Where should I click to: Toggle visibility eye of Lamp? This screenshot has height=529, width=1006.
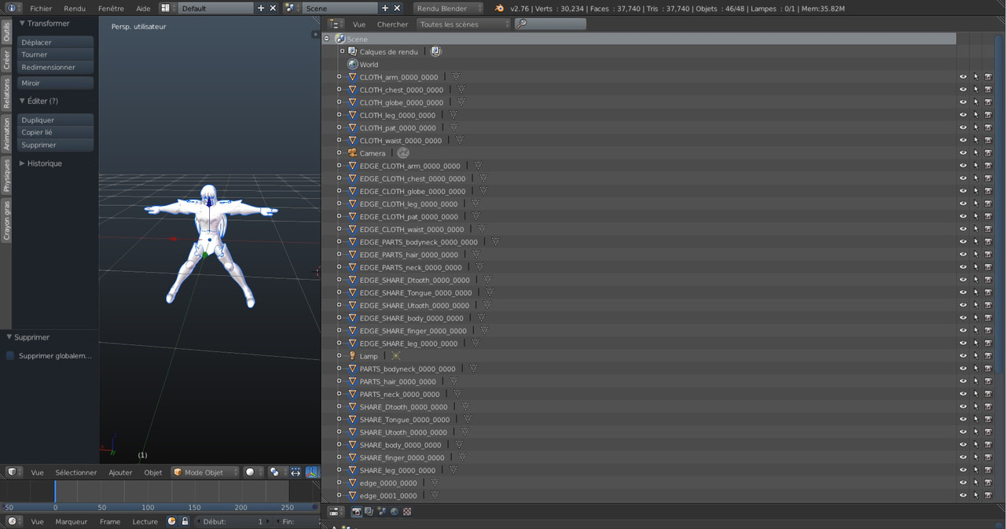point(963,356)
